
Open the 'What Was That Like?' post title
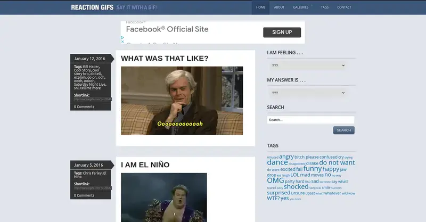coord(165,59)
